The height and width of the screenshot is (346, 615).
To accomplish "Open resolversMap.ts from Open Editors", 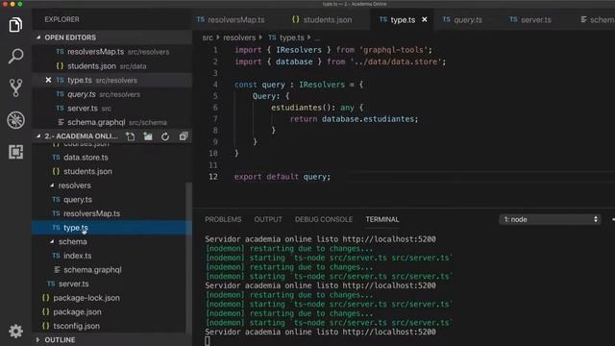I will (111, 52).
